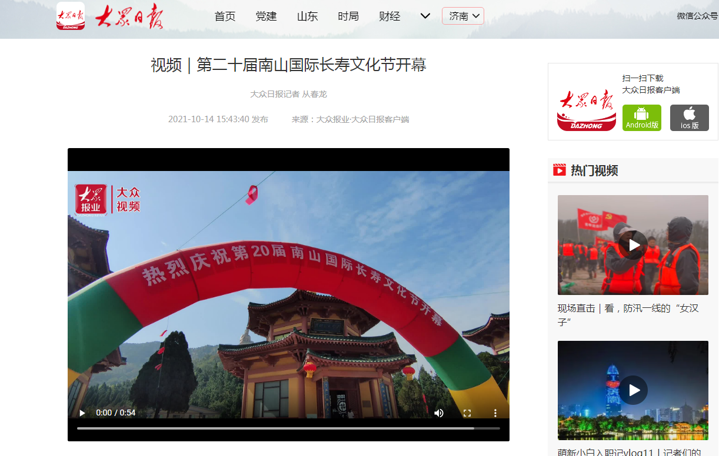Open the 财经 finance section
The width and height of the screenshot is (719, 456).
390,16
